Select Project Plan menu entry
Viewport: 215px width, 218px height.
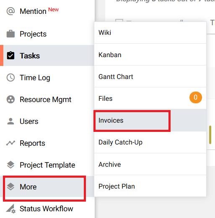[x=150, y=186]
